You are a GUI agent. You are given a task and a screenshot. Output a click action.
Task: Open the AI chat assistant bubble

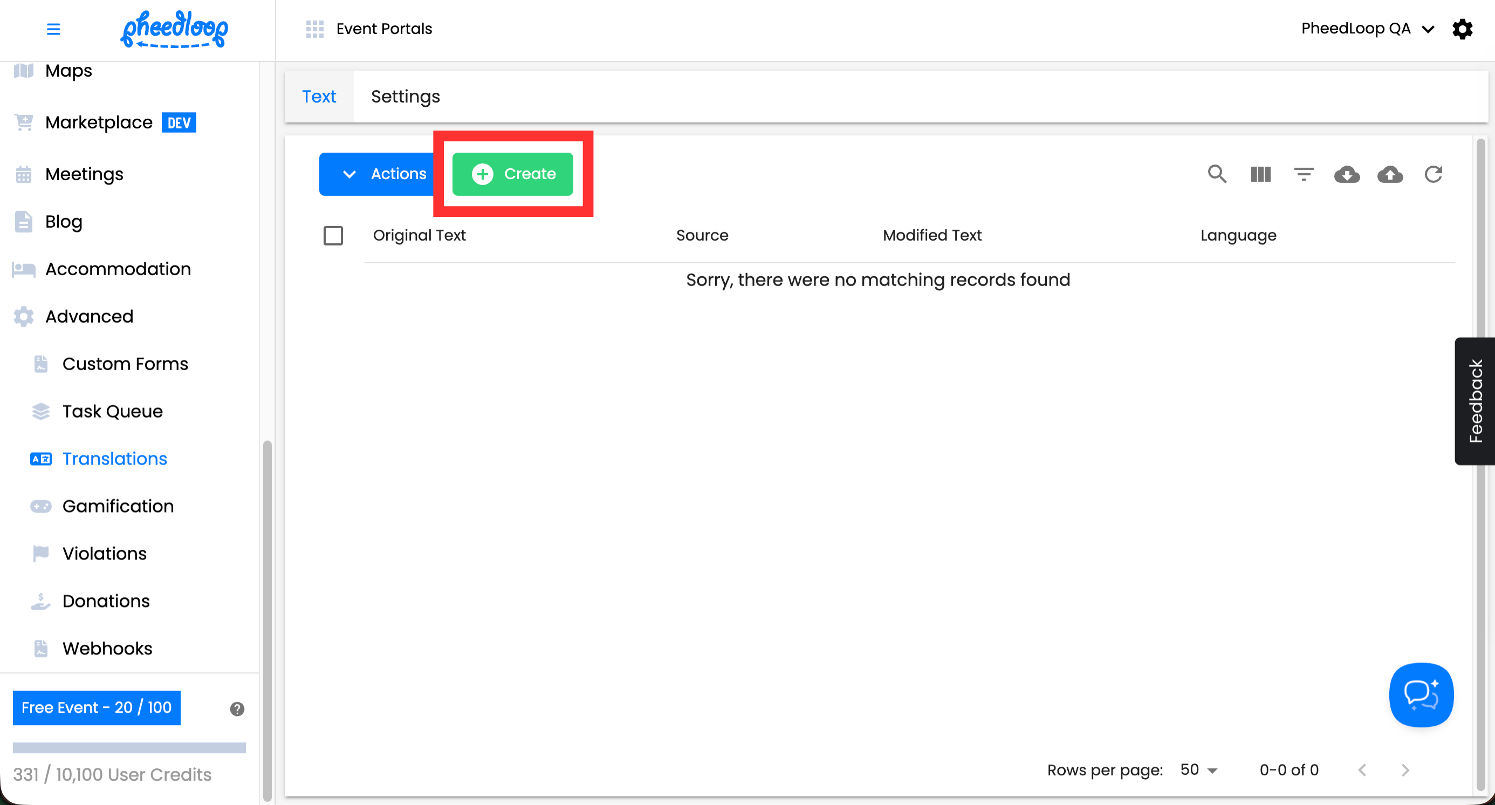[1421, 694]
